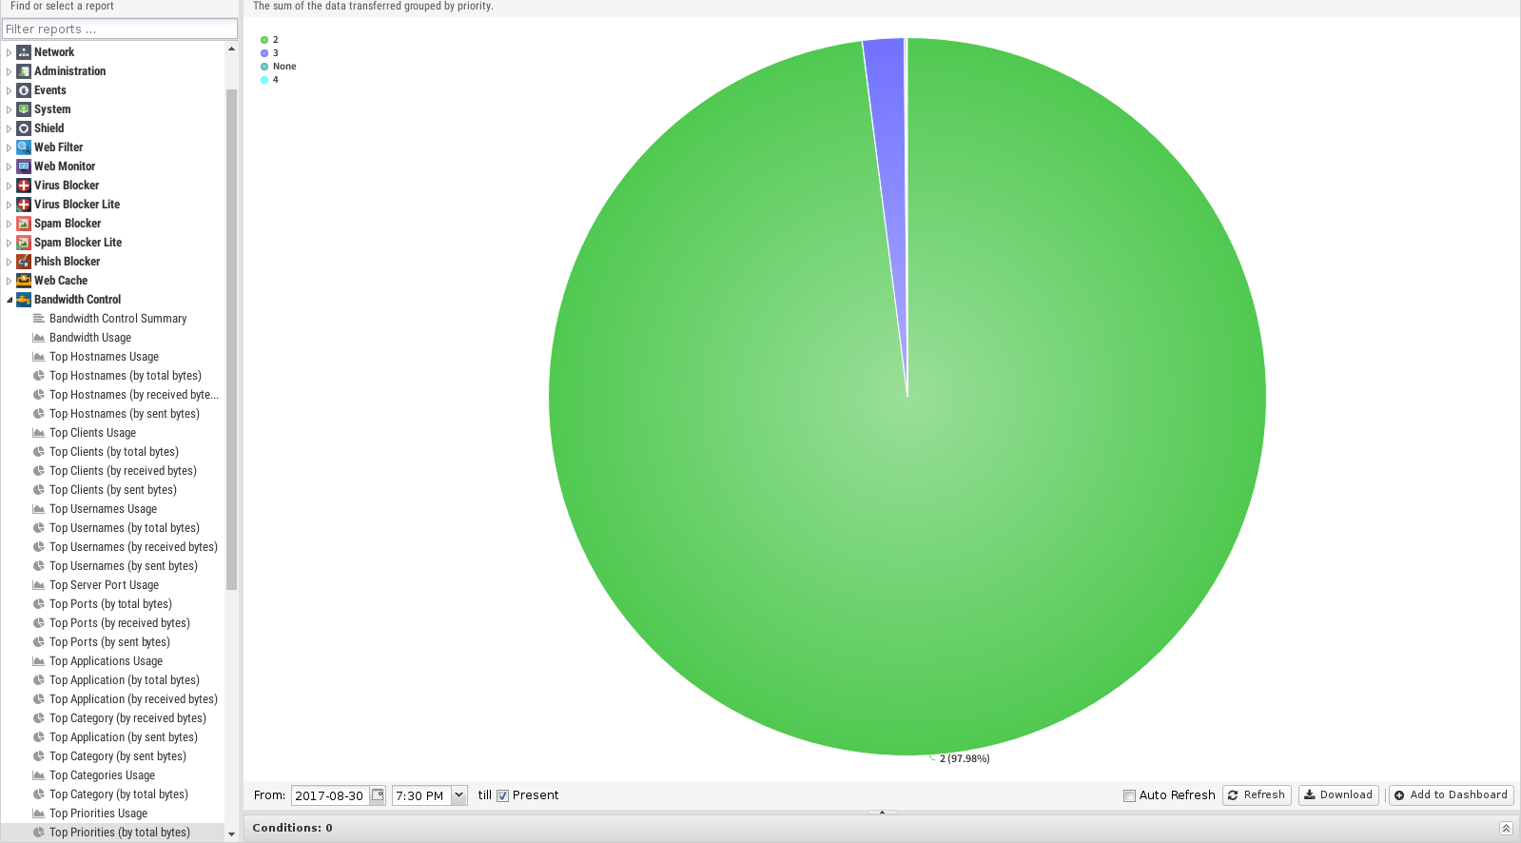Open the System reports category
The width and height of the screenshot is (1521, 843).
coord(52,109)
